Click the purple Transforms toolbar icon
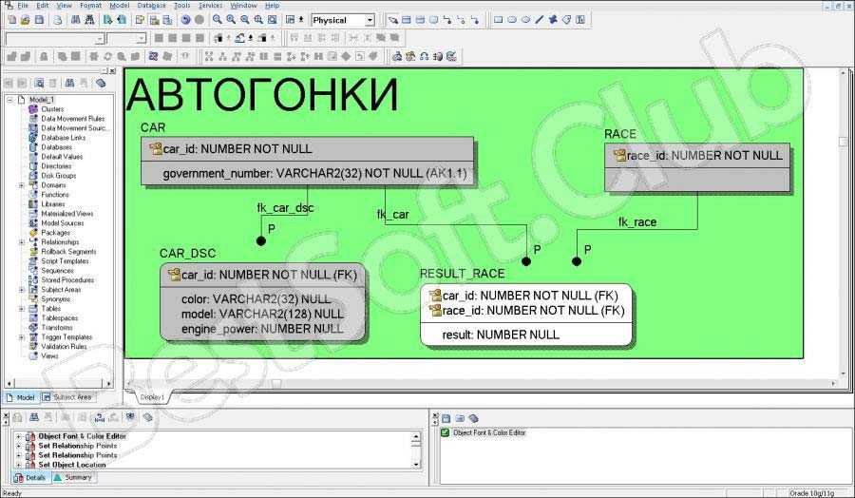 (x=153, y=56)
